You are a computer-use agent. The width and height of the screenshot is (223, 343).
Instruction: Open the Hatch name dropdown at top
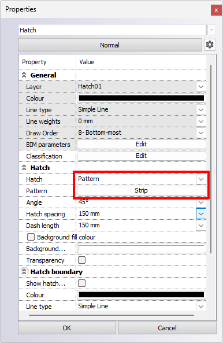(x=211, y=29)
